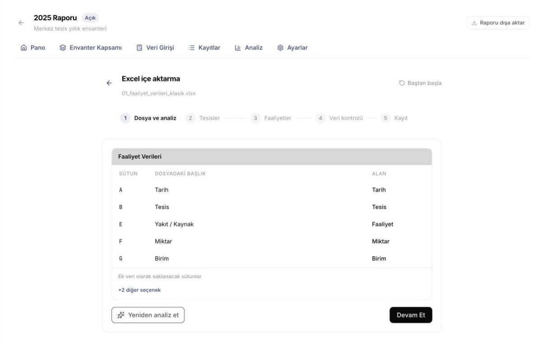Click the Pano home icon
Screen dimensions: 544x346
point(24,48)
